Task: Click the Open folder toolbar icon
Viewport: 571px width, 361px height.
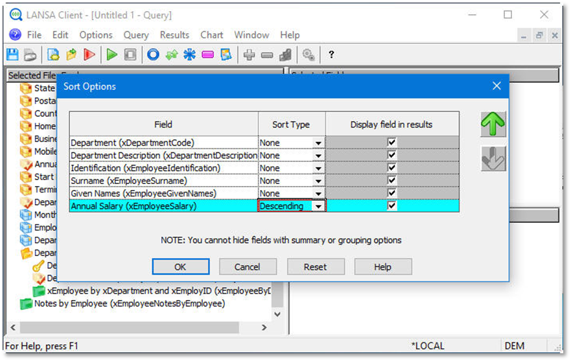Action: tap(71, 55)
